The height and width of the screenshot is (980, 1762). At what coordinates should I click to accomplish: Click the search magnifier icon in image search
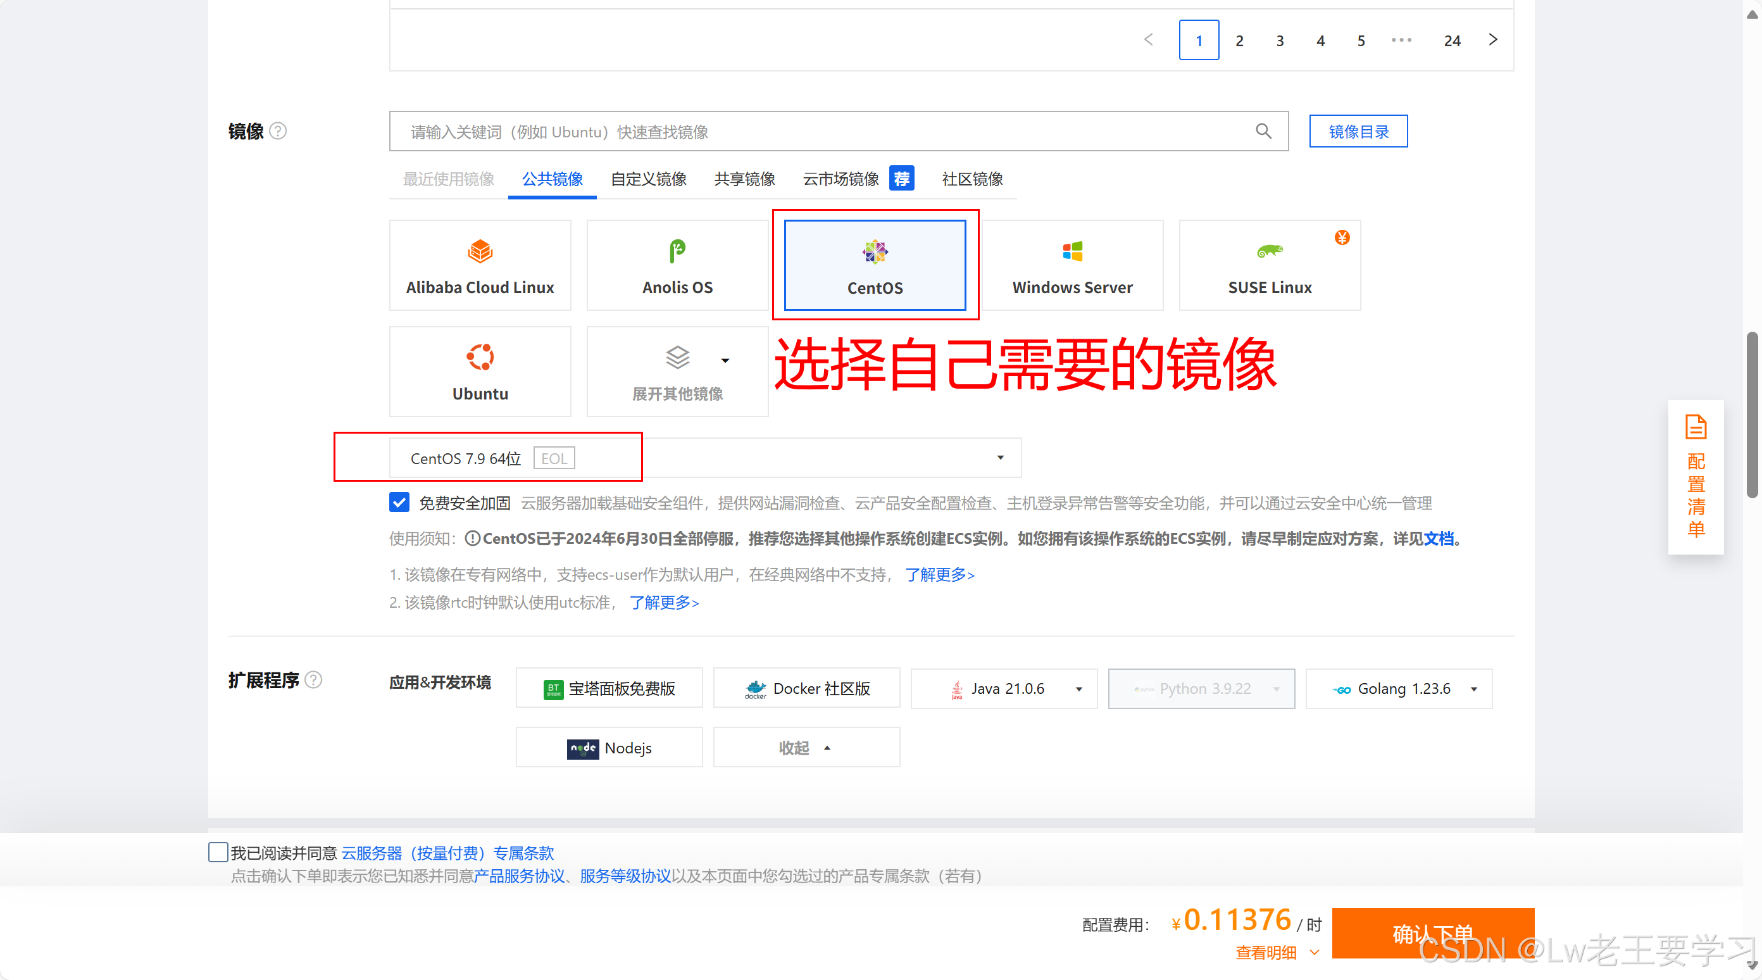1263,130
